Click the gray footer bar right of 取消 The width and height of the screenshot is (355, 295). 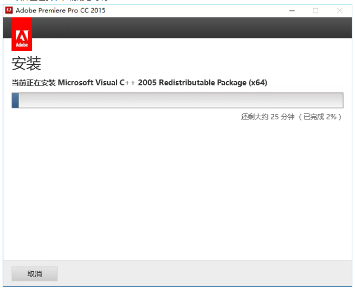click(206, 274)
